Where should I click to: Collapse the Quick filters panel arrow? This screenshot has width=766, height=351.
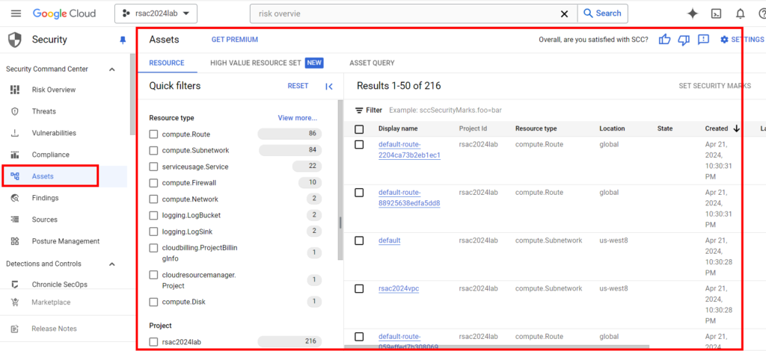(329, 87)
